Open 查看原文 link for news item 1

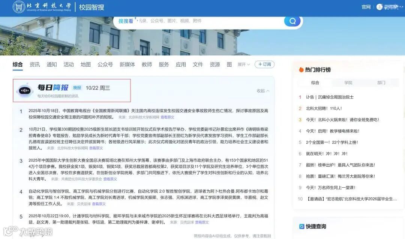167,117
